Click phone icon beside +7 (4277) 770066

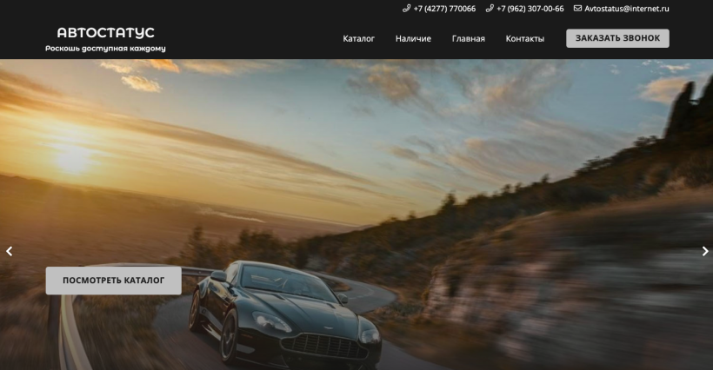[x=407, y=8]
